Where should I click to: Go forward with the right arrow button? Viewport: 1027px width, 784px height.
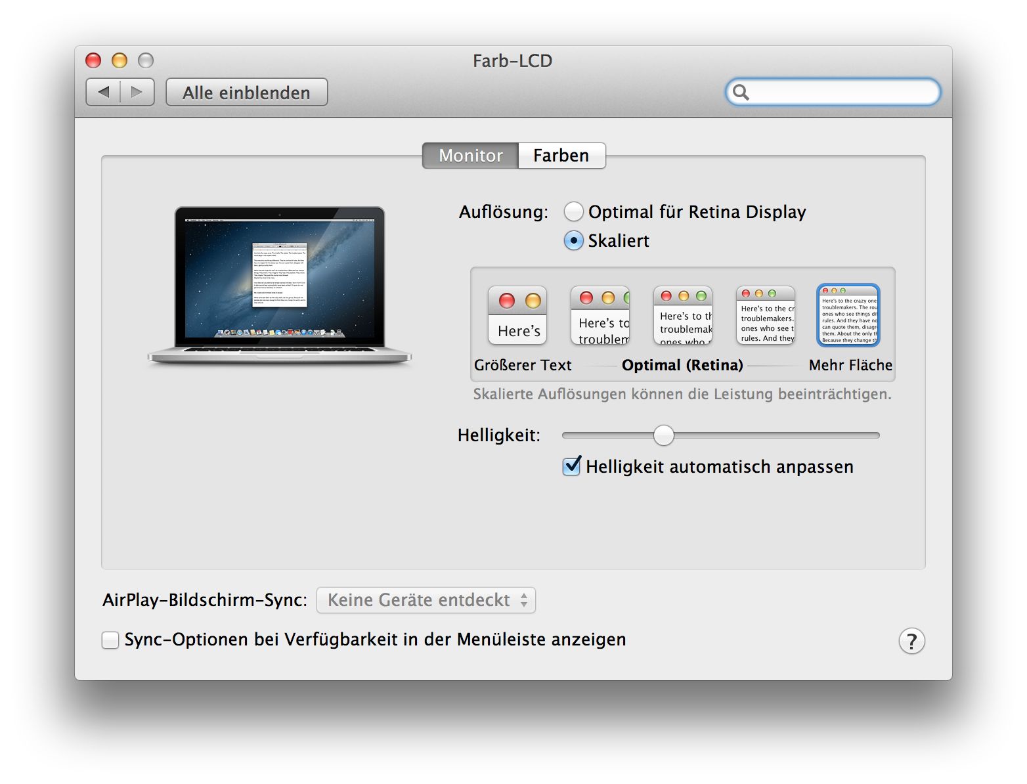pyautogui.click(x=137, y=92)
